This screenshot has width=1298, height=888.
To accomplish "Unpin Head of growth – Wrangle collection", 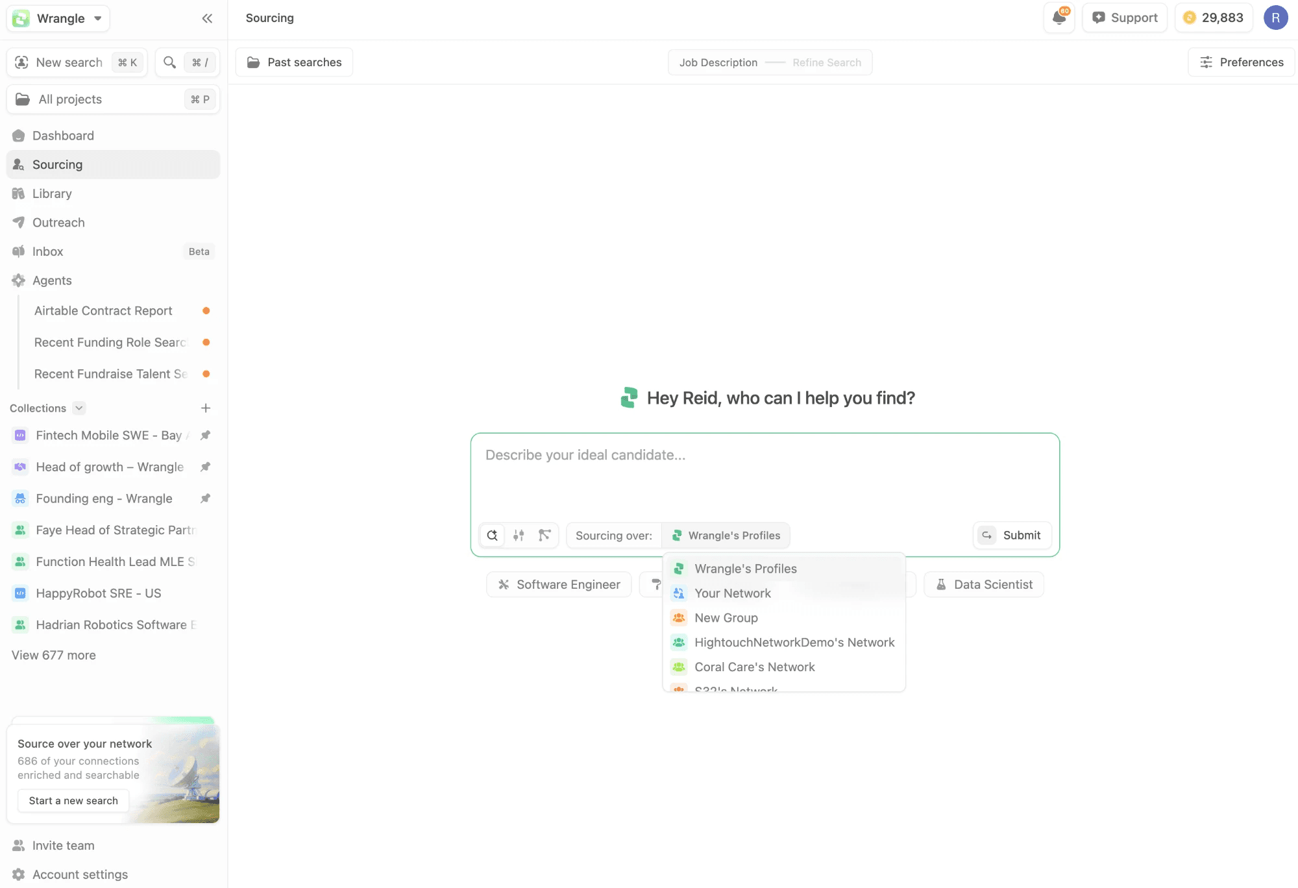I will pos(205,467).
